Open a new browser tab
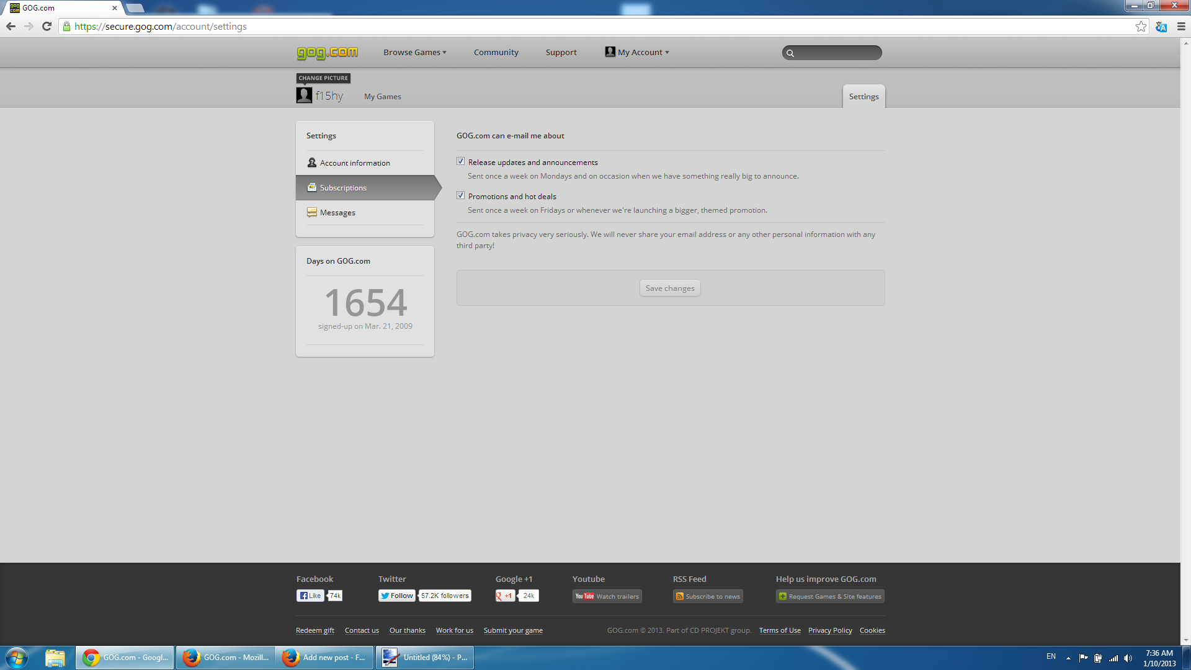This screenshot has height=670, width=1191. pyautogui.click(x=135, y=8)
